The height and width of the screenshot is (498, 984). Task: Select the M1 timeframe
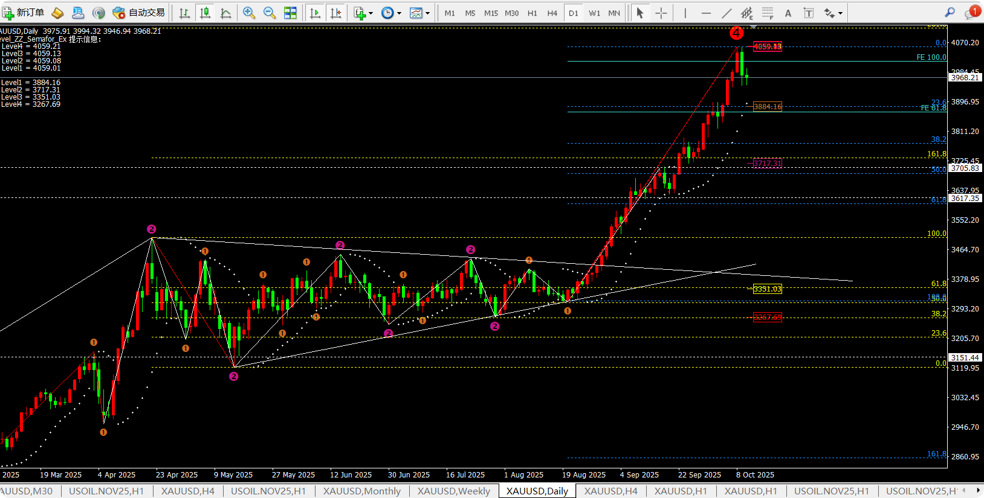(450, 13)
